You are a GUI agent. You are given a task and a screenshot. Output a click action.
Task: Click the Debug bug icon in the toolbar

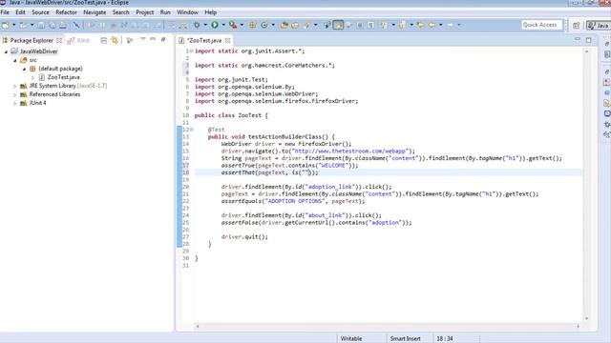coord(197,25)
